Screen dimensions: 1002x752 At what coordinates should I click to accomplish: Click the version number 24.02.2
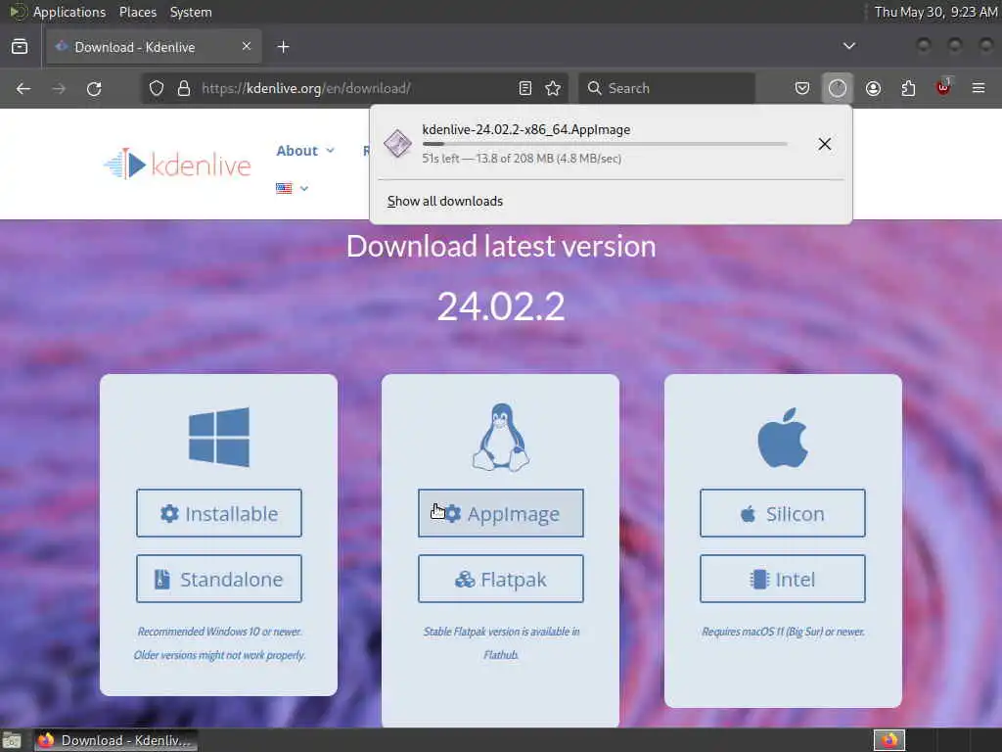[501, 306]
